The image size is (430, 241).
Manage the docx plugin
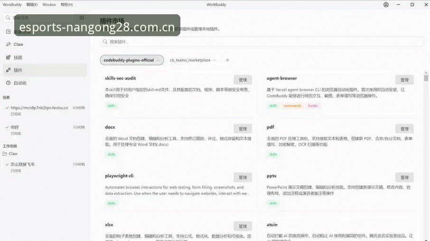[243, 129]
